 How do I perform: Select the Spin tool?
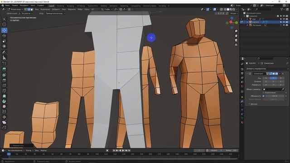(x=4, y=101)
